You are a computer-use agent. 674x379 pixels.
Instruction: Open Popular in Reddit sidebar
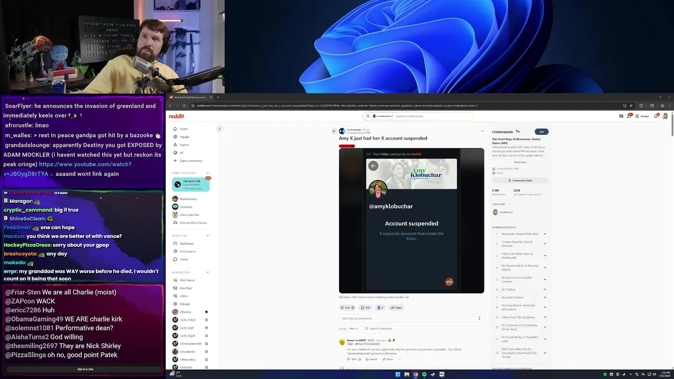click(184, 137)
